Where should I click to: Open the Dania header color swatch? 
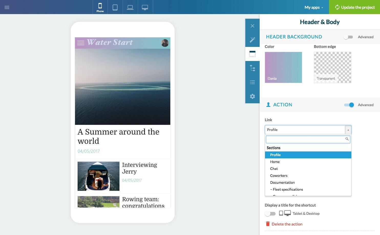283,67
